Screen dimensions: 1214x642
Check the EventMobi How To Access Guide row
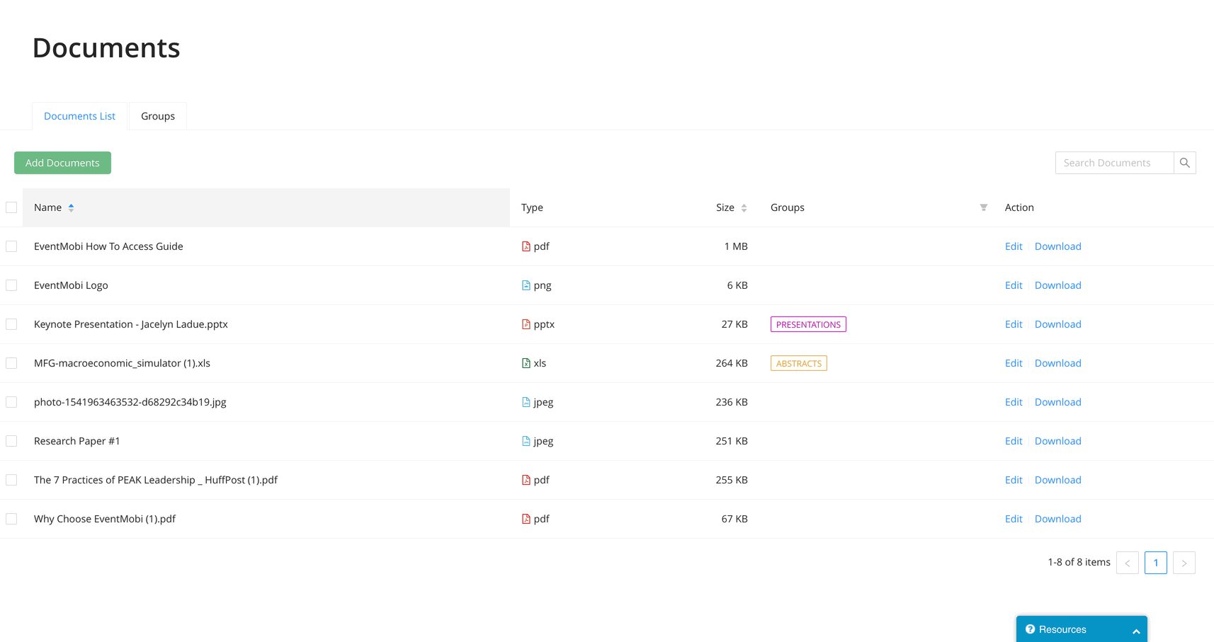(11, 246)
